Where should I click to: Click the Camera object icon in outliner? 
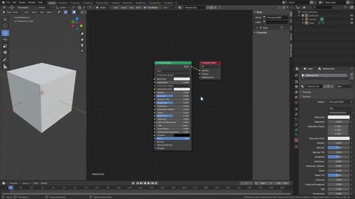pyautogui.click(x=307, y=19)
